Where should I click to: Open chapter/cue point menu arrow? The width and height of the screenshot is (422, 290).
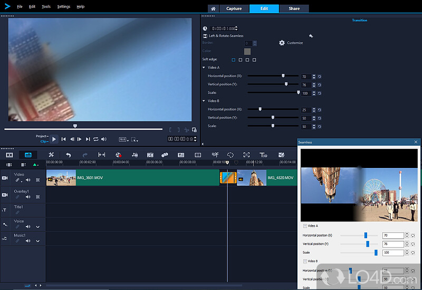pyautogui.click(x=37, y=165)
